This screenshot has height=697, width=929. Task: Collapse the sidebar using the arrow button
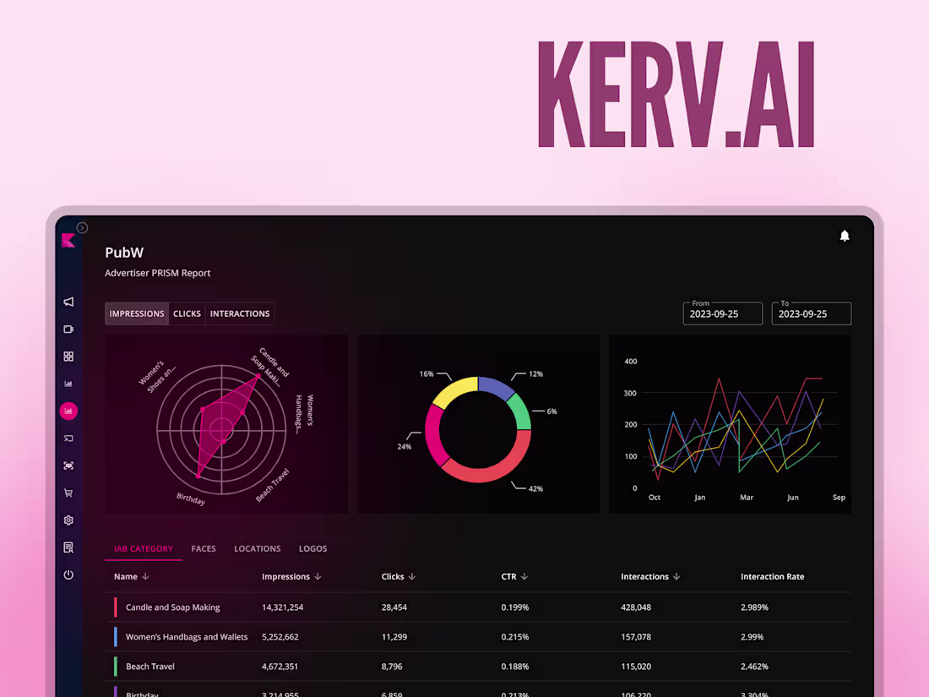82,227
